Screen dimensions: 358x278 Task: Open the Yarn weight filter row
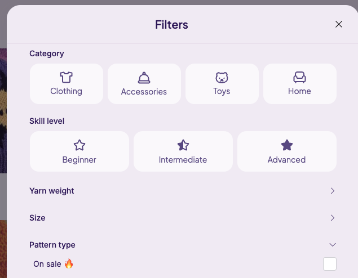[183, 191]
